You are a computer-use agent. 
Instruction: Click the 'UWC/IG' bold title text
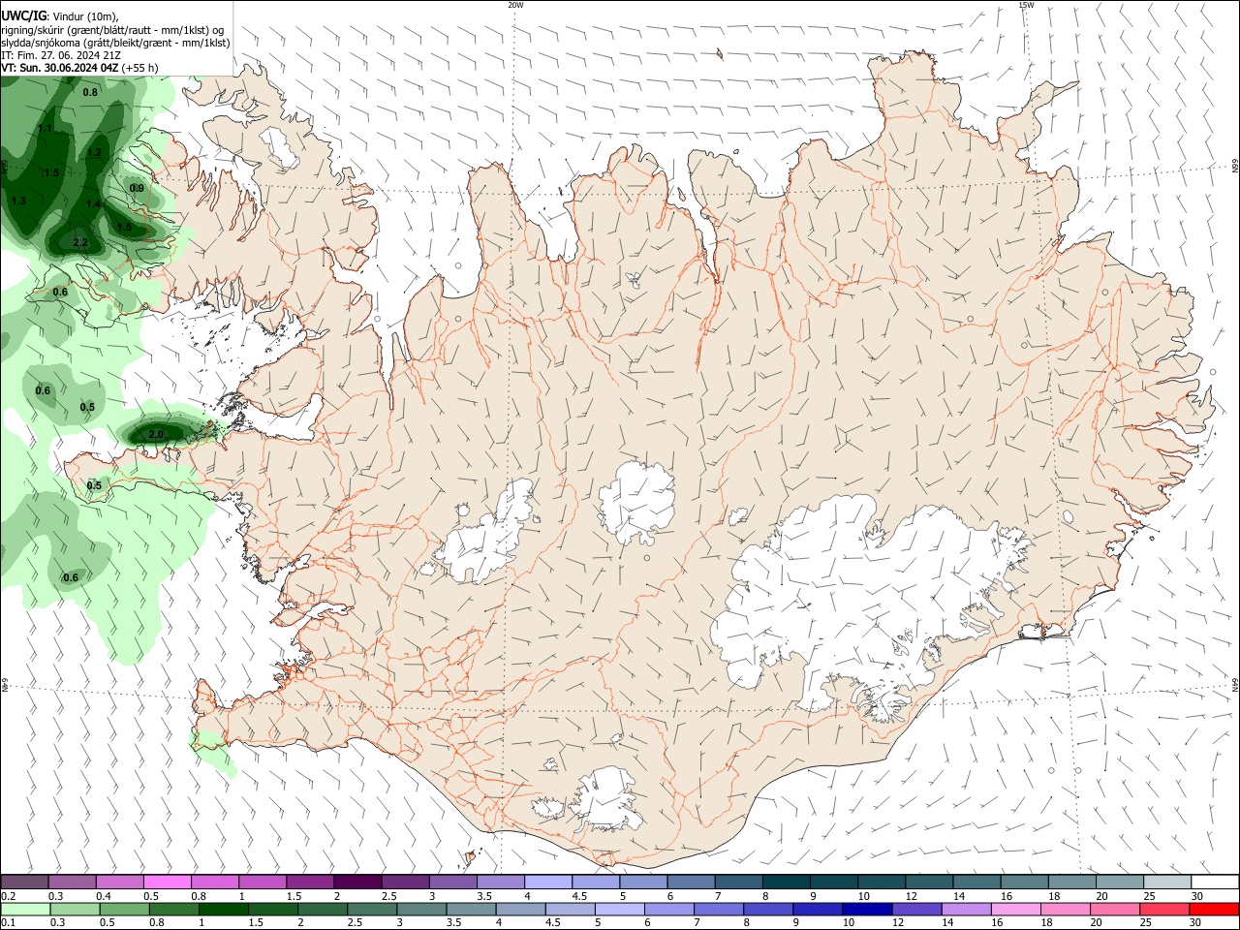point(23,16)
